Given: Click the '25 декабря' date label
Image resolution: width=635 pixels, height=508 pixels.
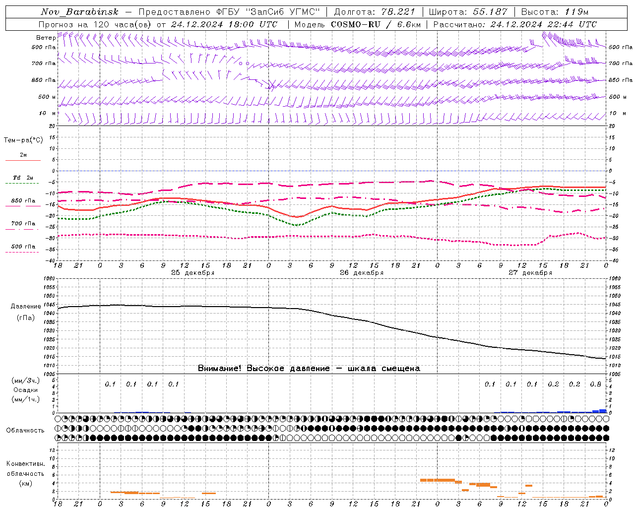Looking at the screenshot, I should tap(192, 273).
